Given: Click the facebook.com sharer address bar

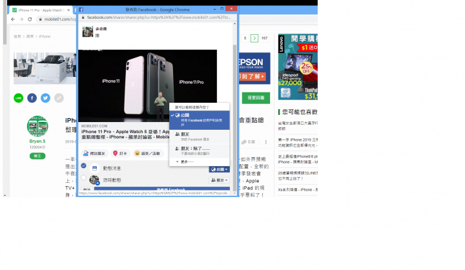Looking at the screenshot, I should [x=159, y=17].
